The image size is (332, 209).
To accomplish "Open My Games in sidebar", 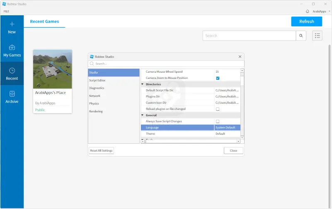I will [12, 50].
